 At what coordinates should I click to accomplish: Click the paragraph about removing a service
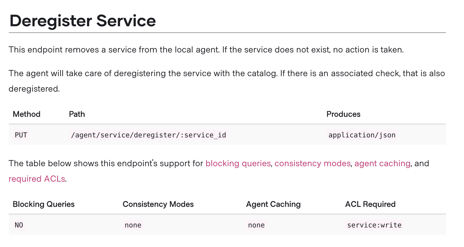click(206, 49)
